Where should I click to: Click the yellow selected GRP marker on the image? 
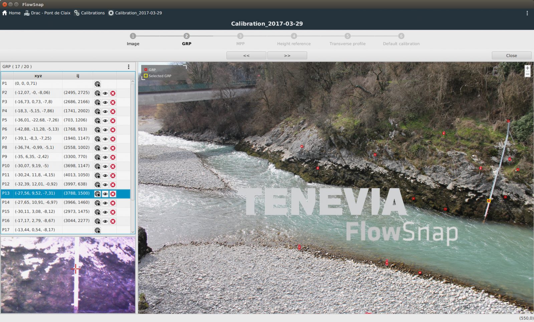tap(489, 201)
